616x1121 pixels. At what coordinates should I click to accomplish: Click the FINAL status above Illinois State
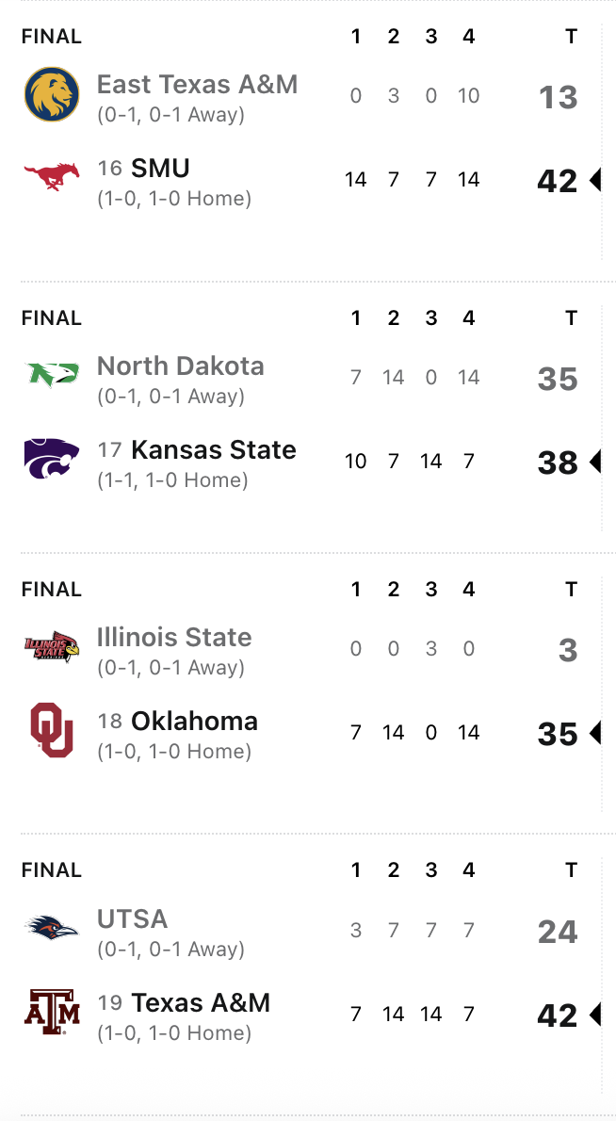pyautogui.click(x=52, y=590)
